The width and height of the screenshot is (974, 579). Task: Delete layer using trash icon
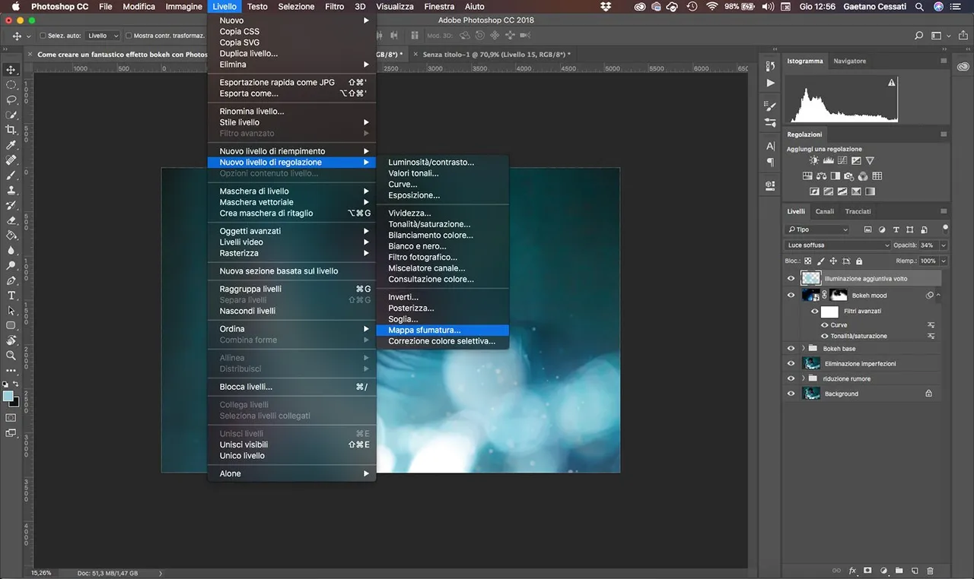930,571
